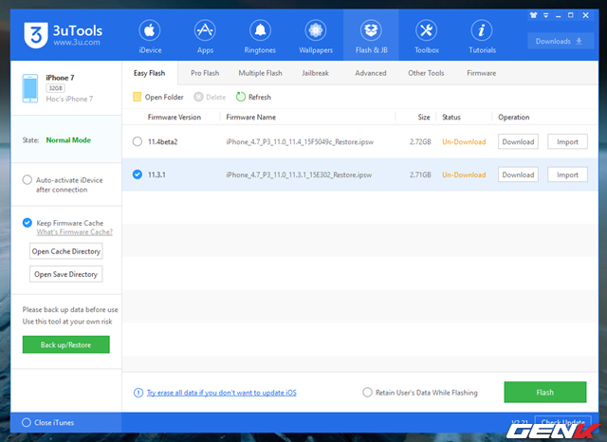This screenshot has height=442, width=607.
Task: Click the 2.72GB size value
Action: (420, 141)
